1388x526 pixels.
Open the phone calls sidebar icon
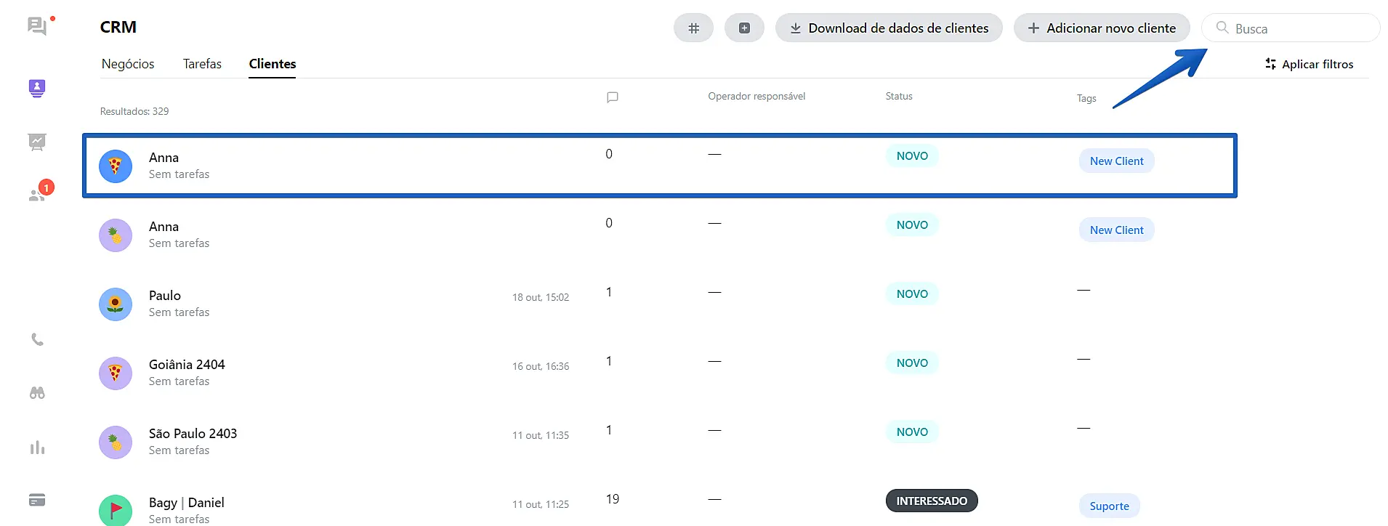point(37,339)
